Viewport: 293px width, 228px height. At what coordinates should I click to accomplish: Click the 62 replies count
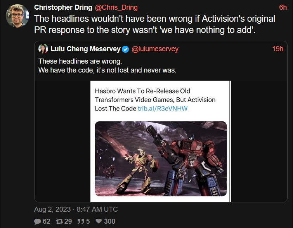(x=47, y=221)
